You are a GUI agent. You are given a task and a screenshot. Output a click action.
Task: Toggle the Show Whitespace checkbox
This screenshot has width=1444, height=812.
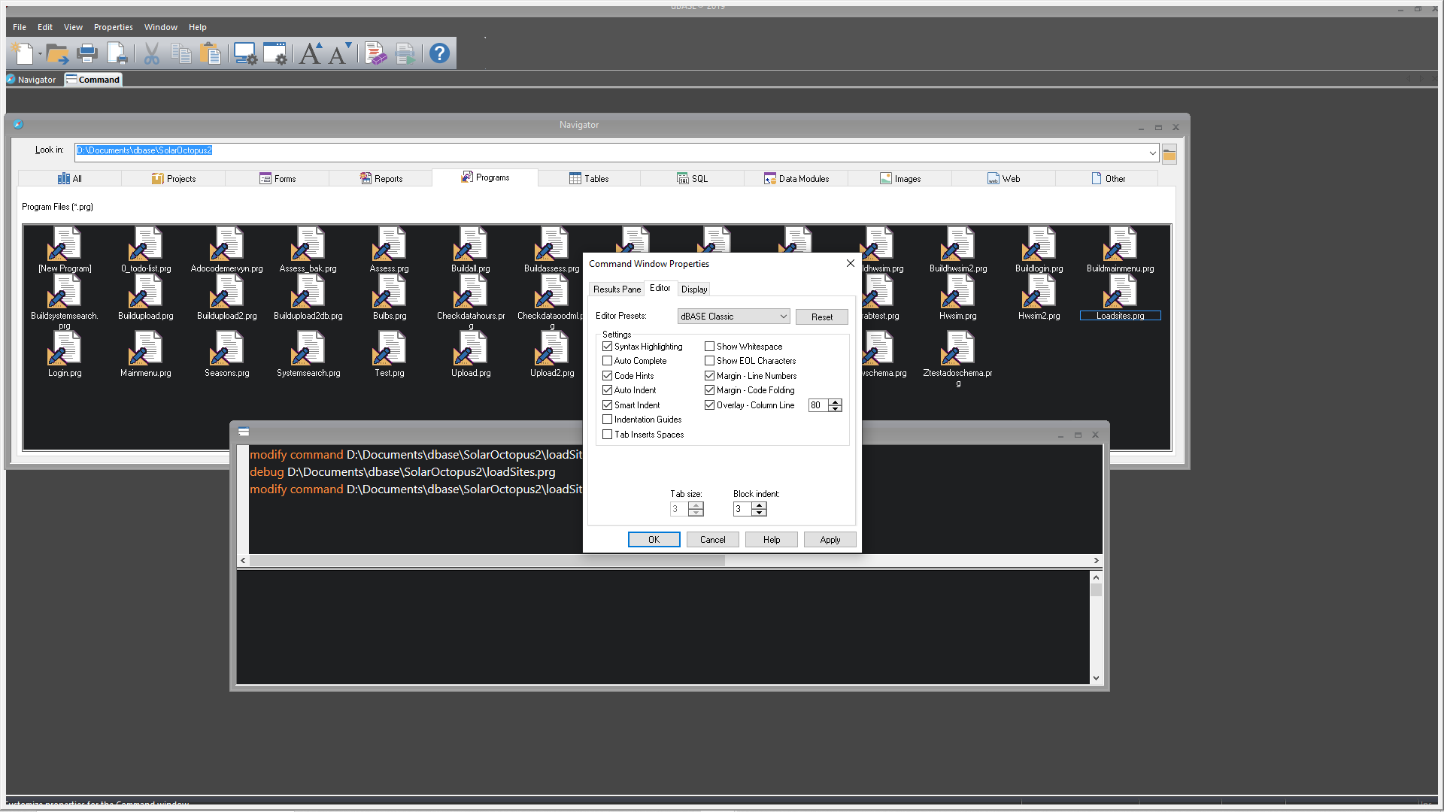pyautogui.click(x=709, y=347)
